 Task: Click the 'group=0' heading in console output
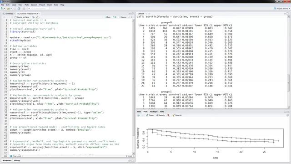point(166,22)
